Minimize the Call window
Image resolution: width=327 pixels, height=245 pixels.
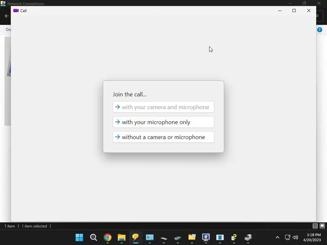tap(280, 11)
